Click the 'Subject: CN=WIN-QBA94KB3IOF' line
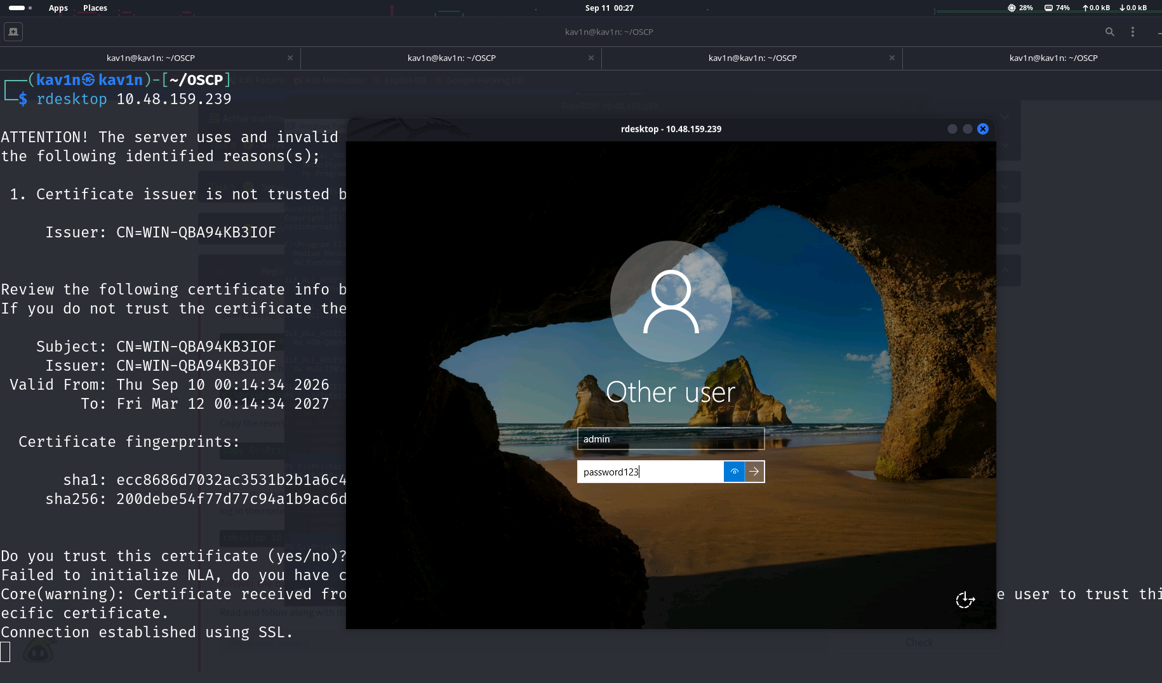 tap(156, 347)
